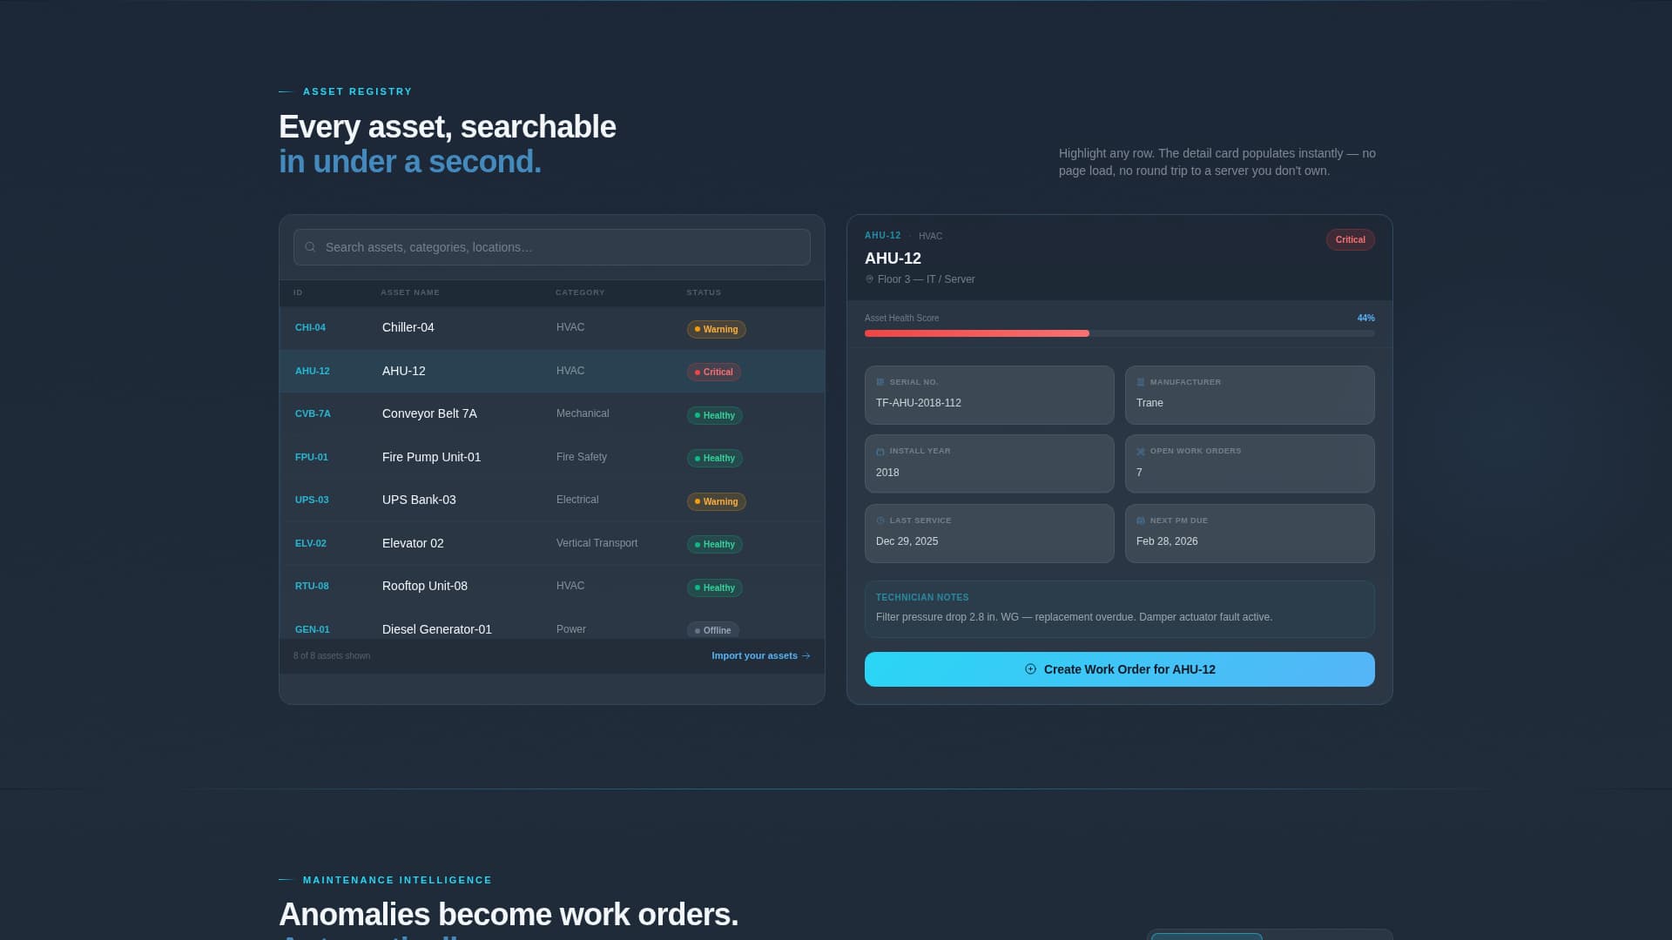The width and height of the screenshot is (1672, 940).
Task: Click the Critical badge in detail card header
Action: 1351,240
